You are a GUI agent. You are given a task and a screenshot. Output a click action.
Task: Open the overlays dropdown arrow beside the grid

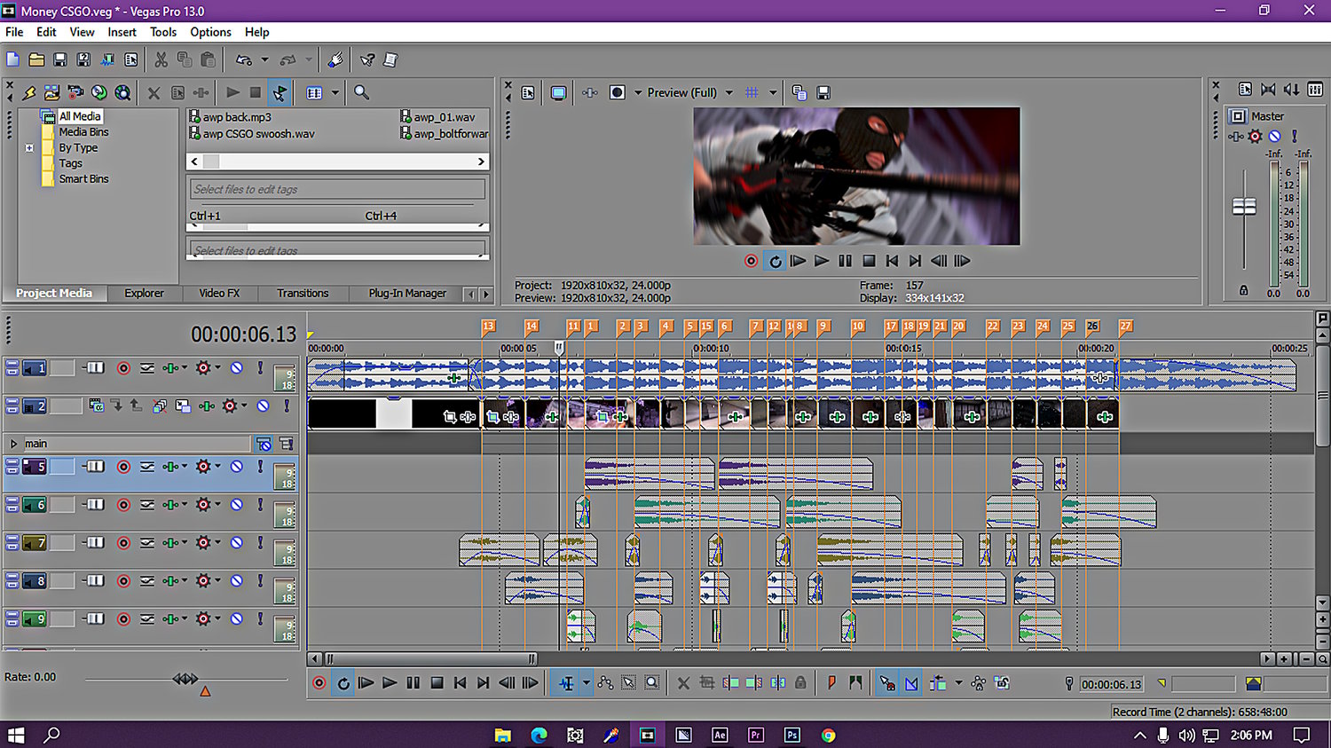[773, 92]
